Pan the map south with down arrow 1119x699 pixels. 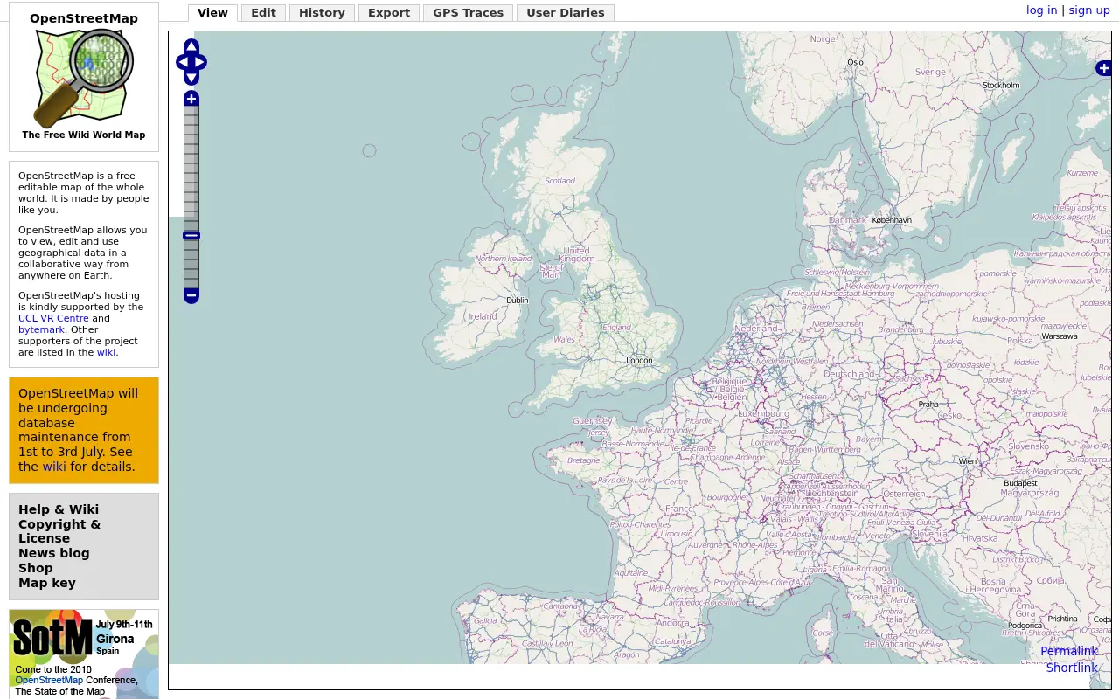(x=191, y=78)
